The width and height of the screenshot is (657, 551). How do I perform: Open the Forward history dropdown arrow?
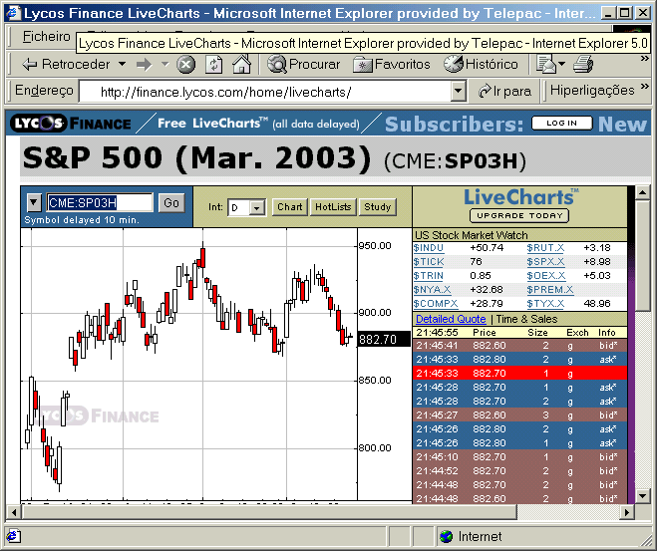pos(165,65)
